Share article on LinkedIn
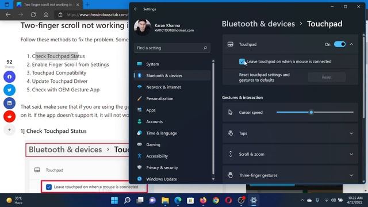This screenshot has height=207, width=368. tap(9, 103)
